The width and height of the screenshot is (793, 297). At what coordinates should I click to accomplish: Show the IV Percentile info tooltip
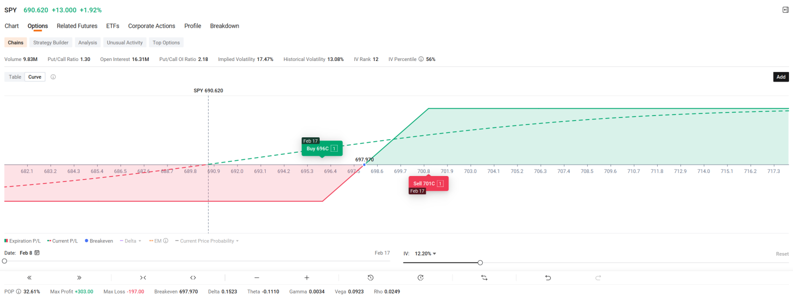click(x=421, y=59)
